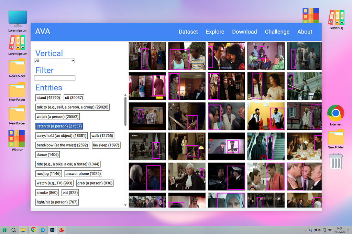
Task: Deselect the highlighted 'listen to (a person)' entity
Action: pos(59,126)
